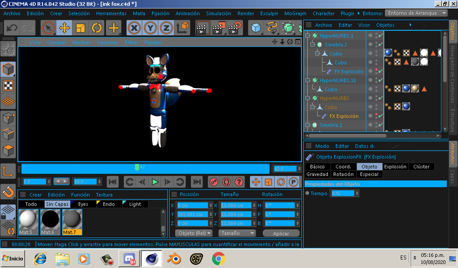The image size is (458, 268).
Task: Toggle enable checkmark of yellow FX Explosión
Action: click(381, 116)
